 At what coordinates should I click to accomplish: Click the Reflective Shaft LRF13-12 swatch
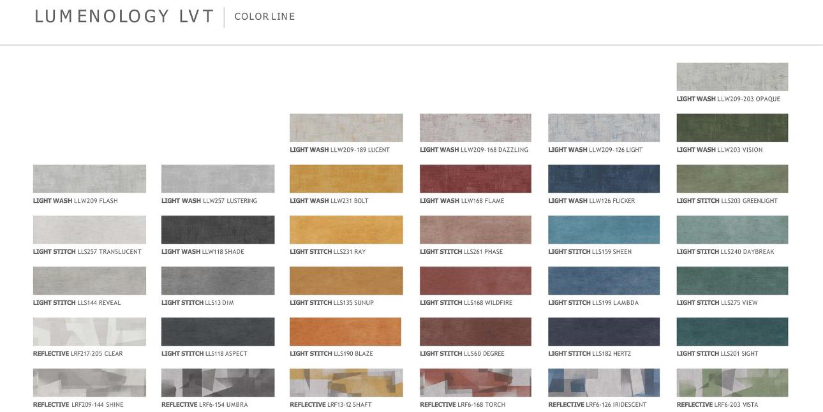tap(346, 383)
